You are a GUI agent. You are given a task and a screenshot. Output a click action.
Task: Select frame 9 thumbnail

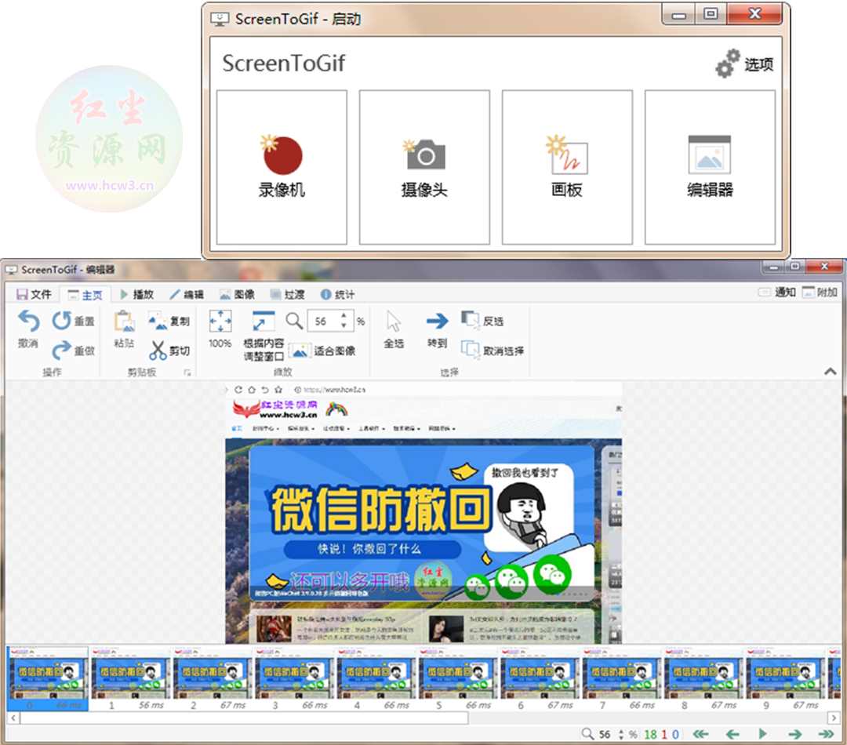(785, 678)
